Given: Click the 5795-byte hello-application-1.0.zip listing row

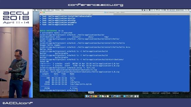Looking at the screenshot, I should 80,66.
